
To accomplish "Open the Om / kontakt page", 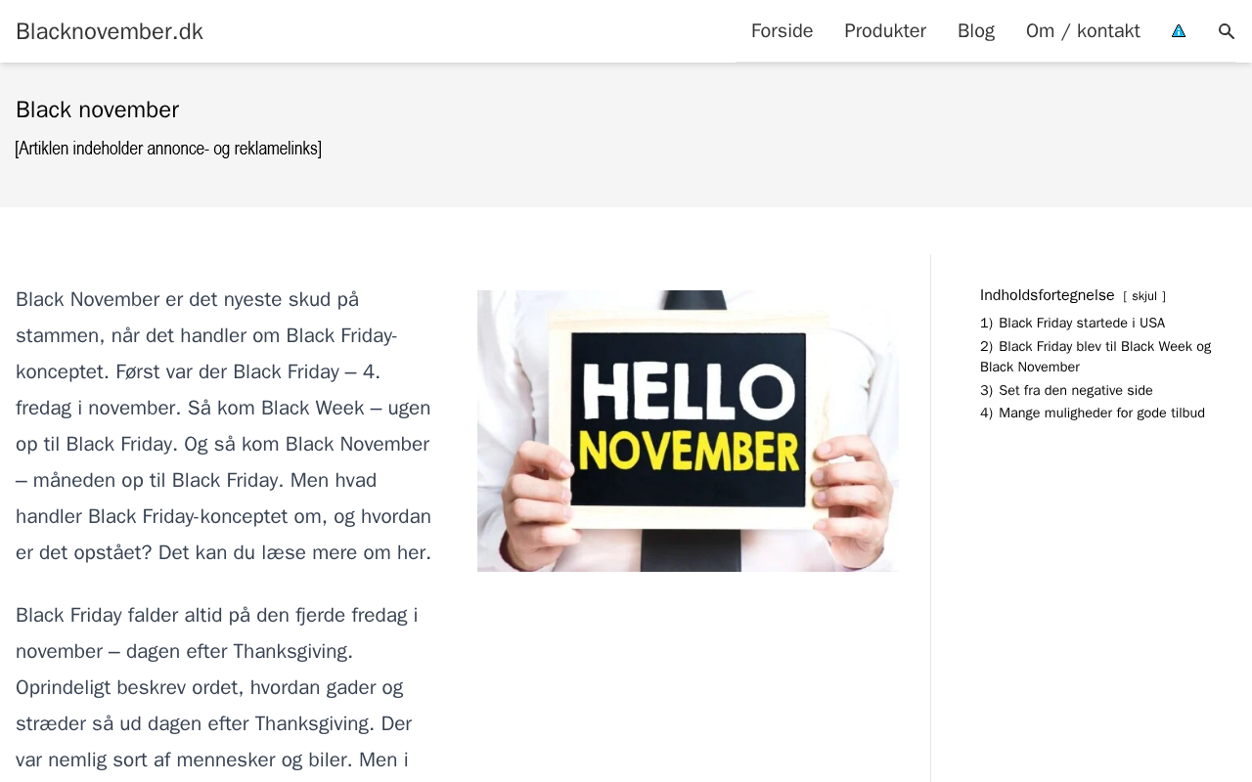I will pos(1083,31).
